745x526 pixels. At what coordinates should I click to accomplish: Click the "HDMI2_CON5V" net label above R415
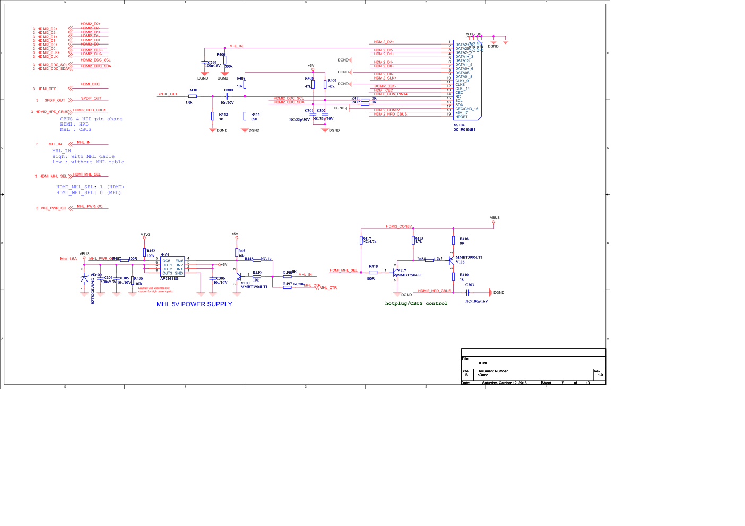[x=399, y=227]
